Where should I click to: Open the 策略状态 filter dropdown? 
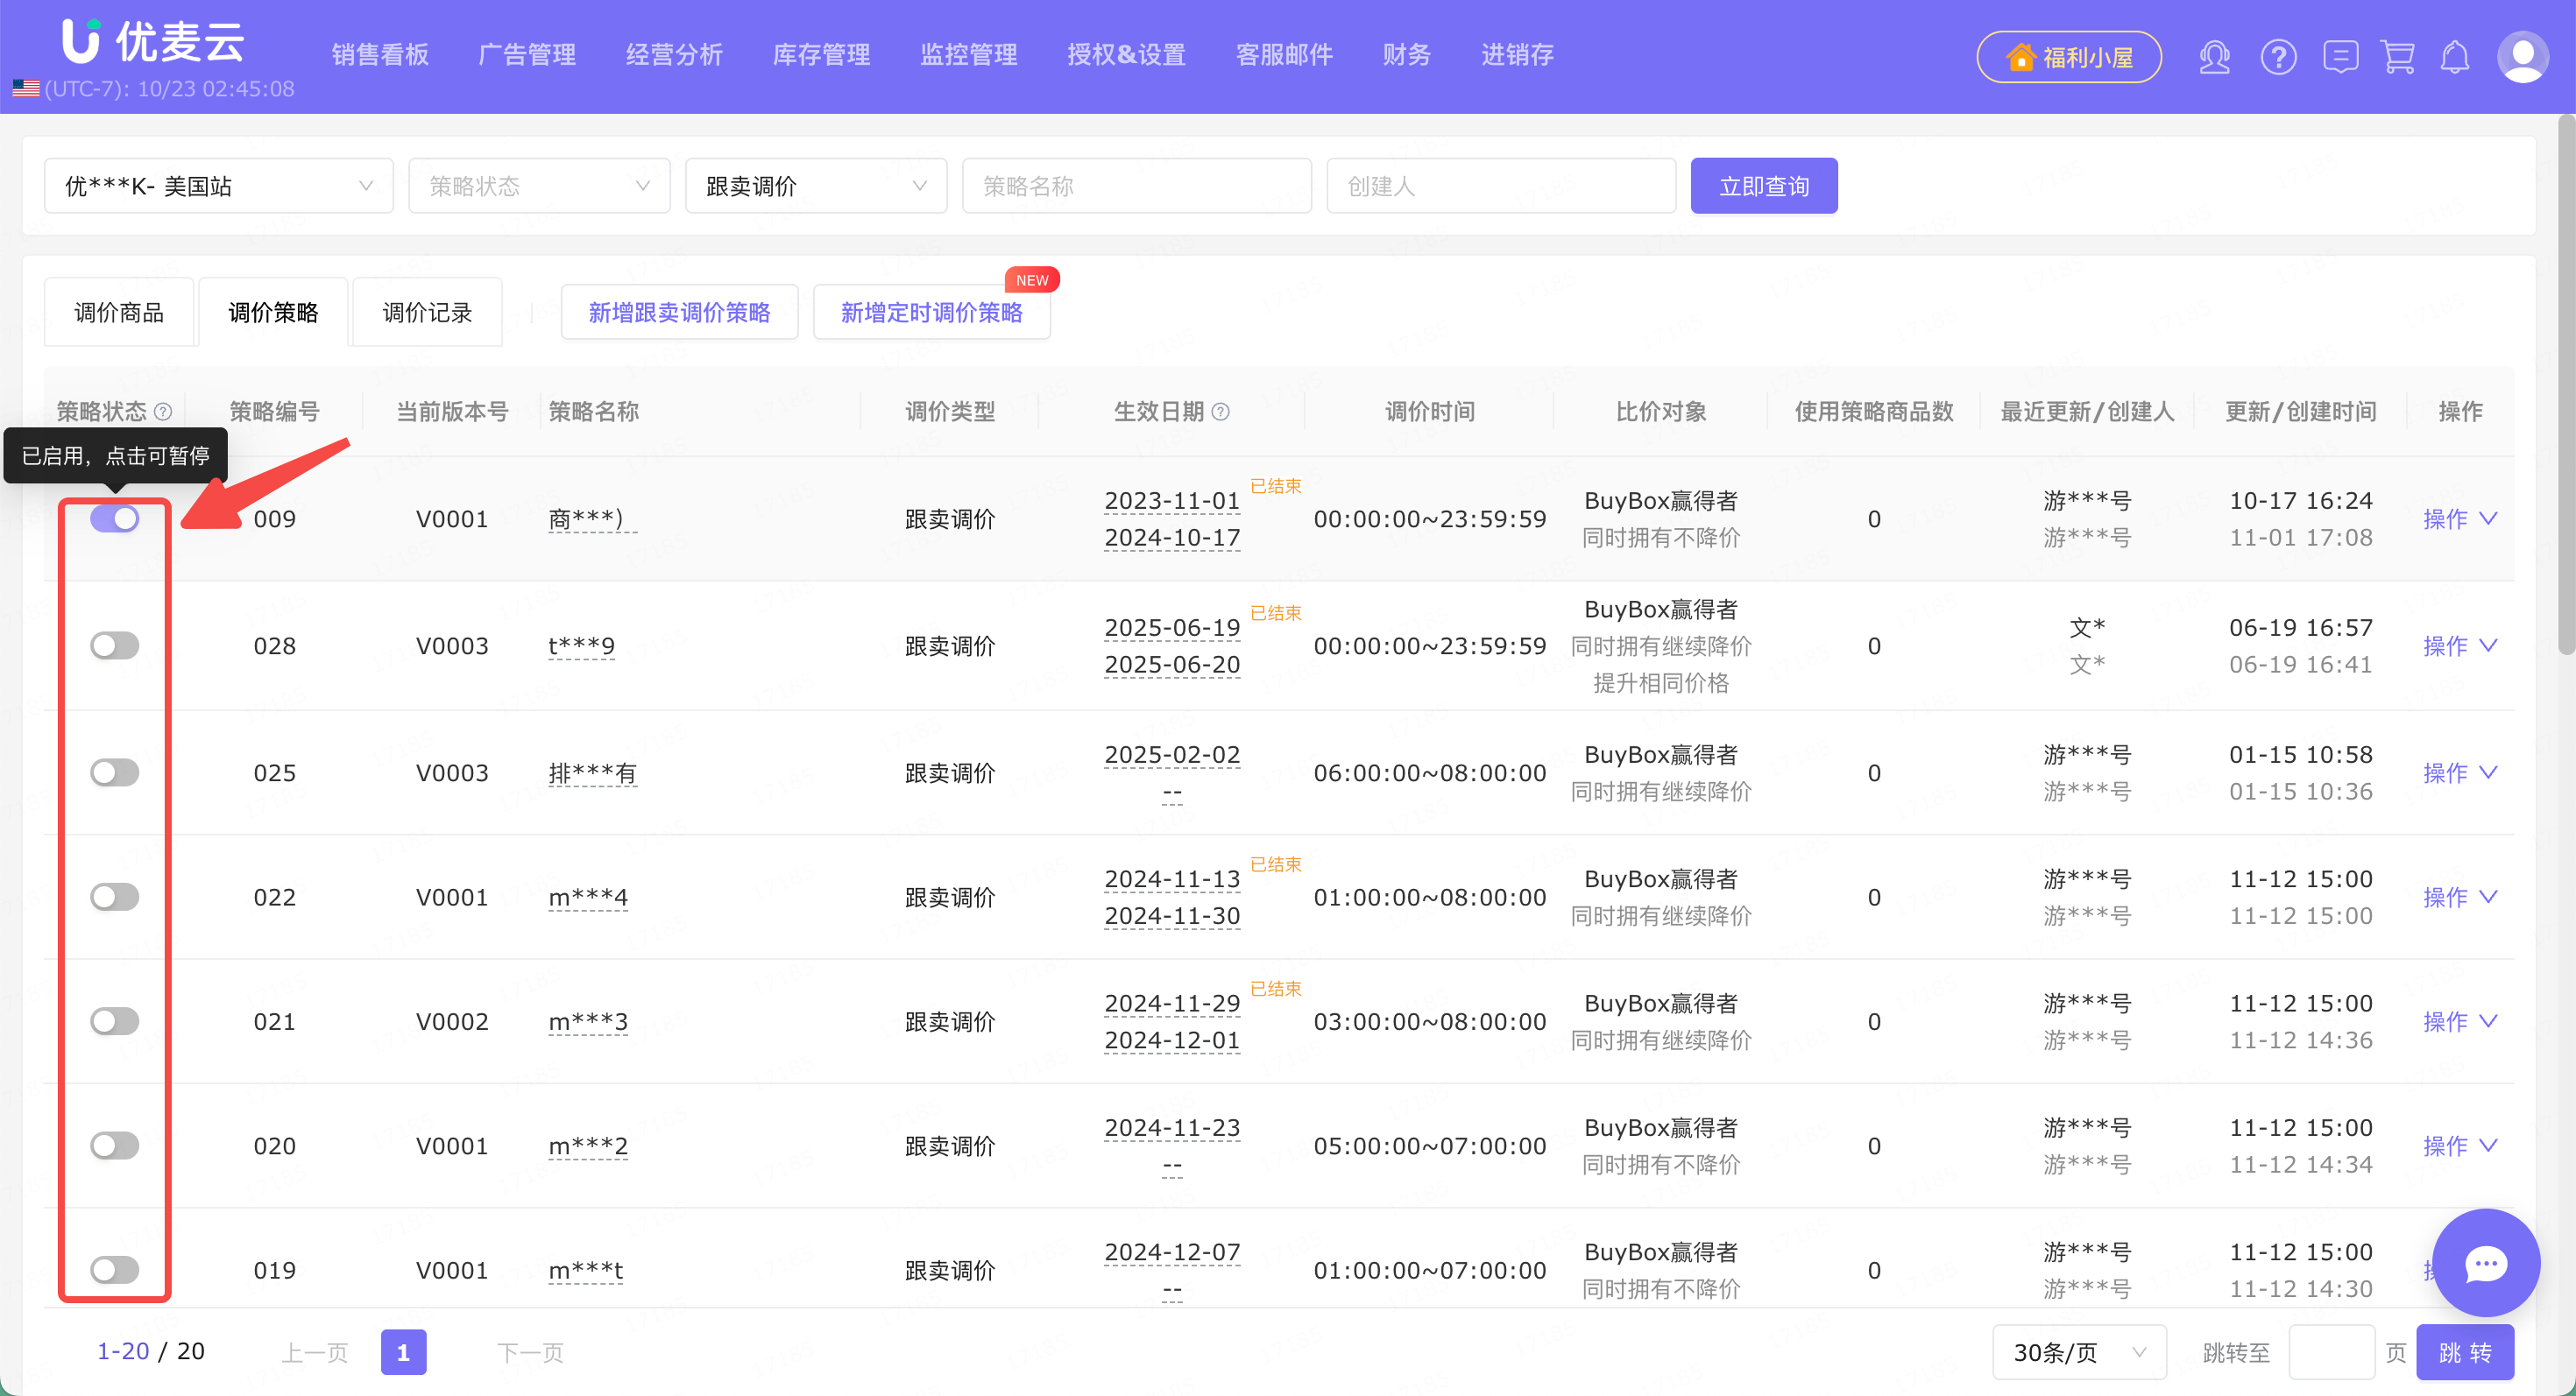(x=539, y=186)
